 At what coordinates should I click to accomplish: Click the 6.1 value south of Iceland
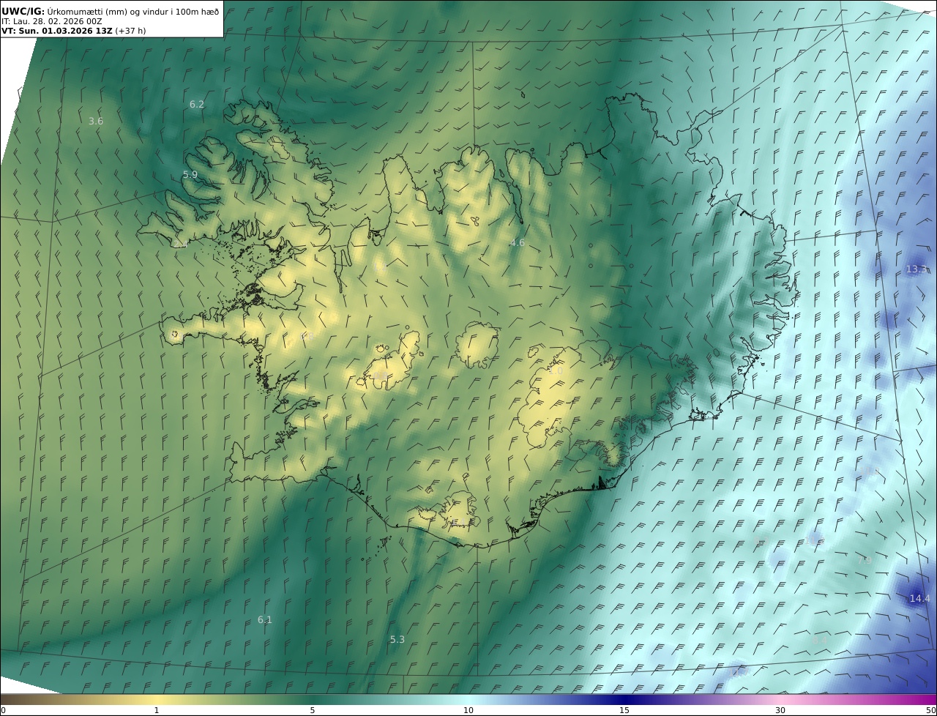265,620
